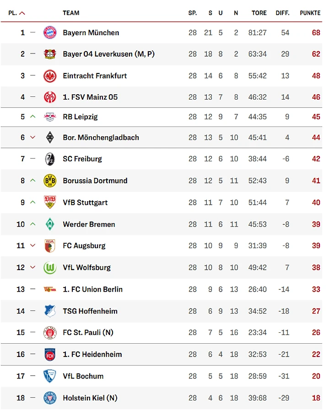Click the PUNKTE column header

pyautogui.click(x=310, y=13)
